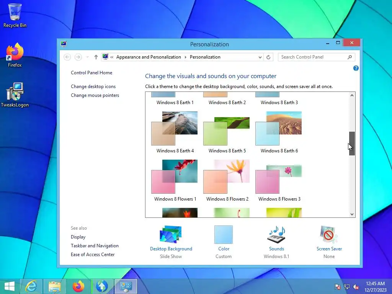Click Personalization in the address breadcrumb
Image resolution: width=392 pixels, height=294 pixels.
pyautogui.click(x=205, y=57)
